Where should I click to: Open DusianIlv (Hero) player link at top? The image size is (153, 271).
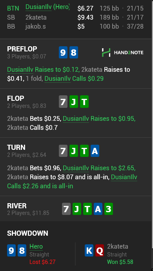pos(47,7)
